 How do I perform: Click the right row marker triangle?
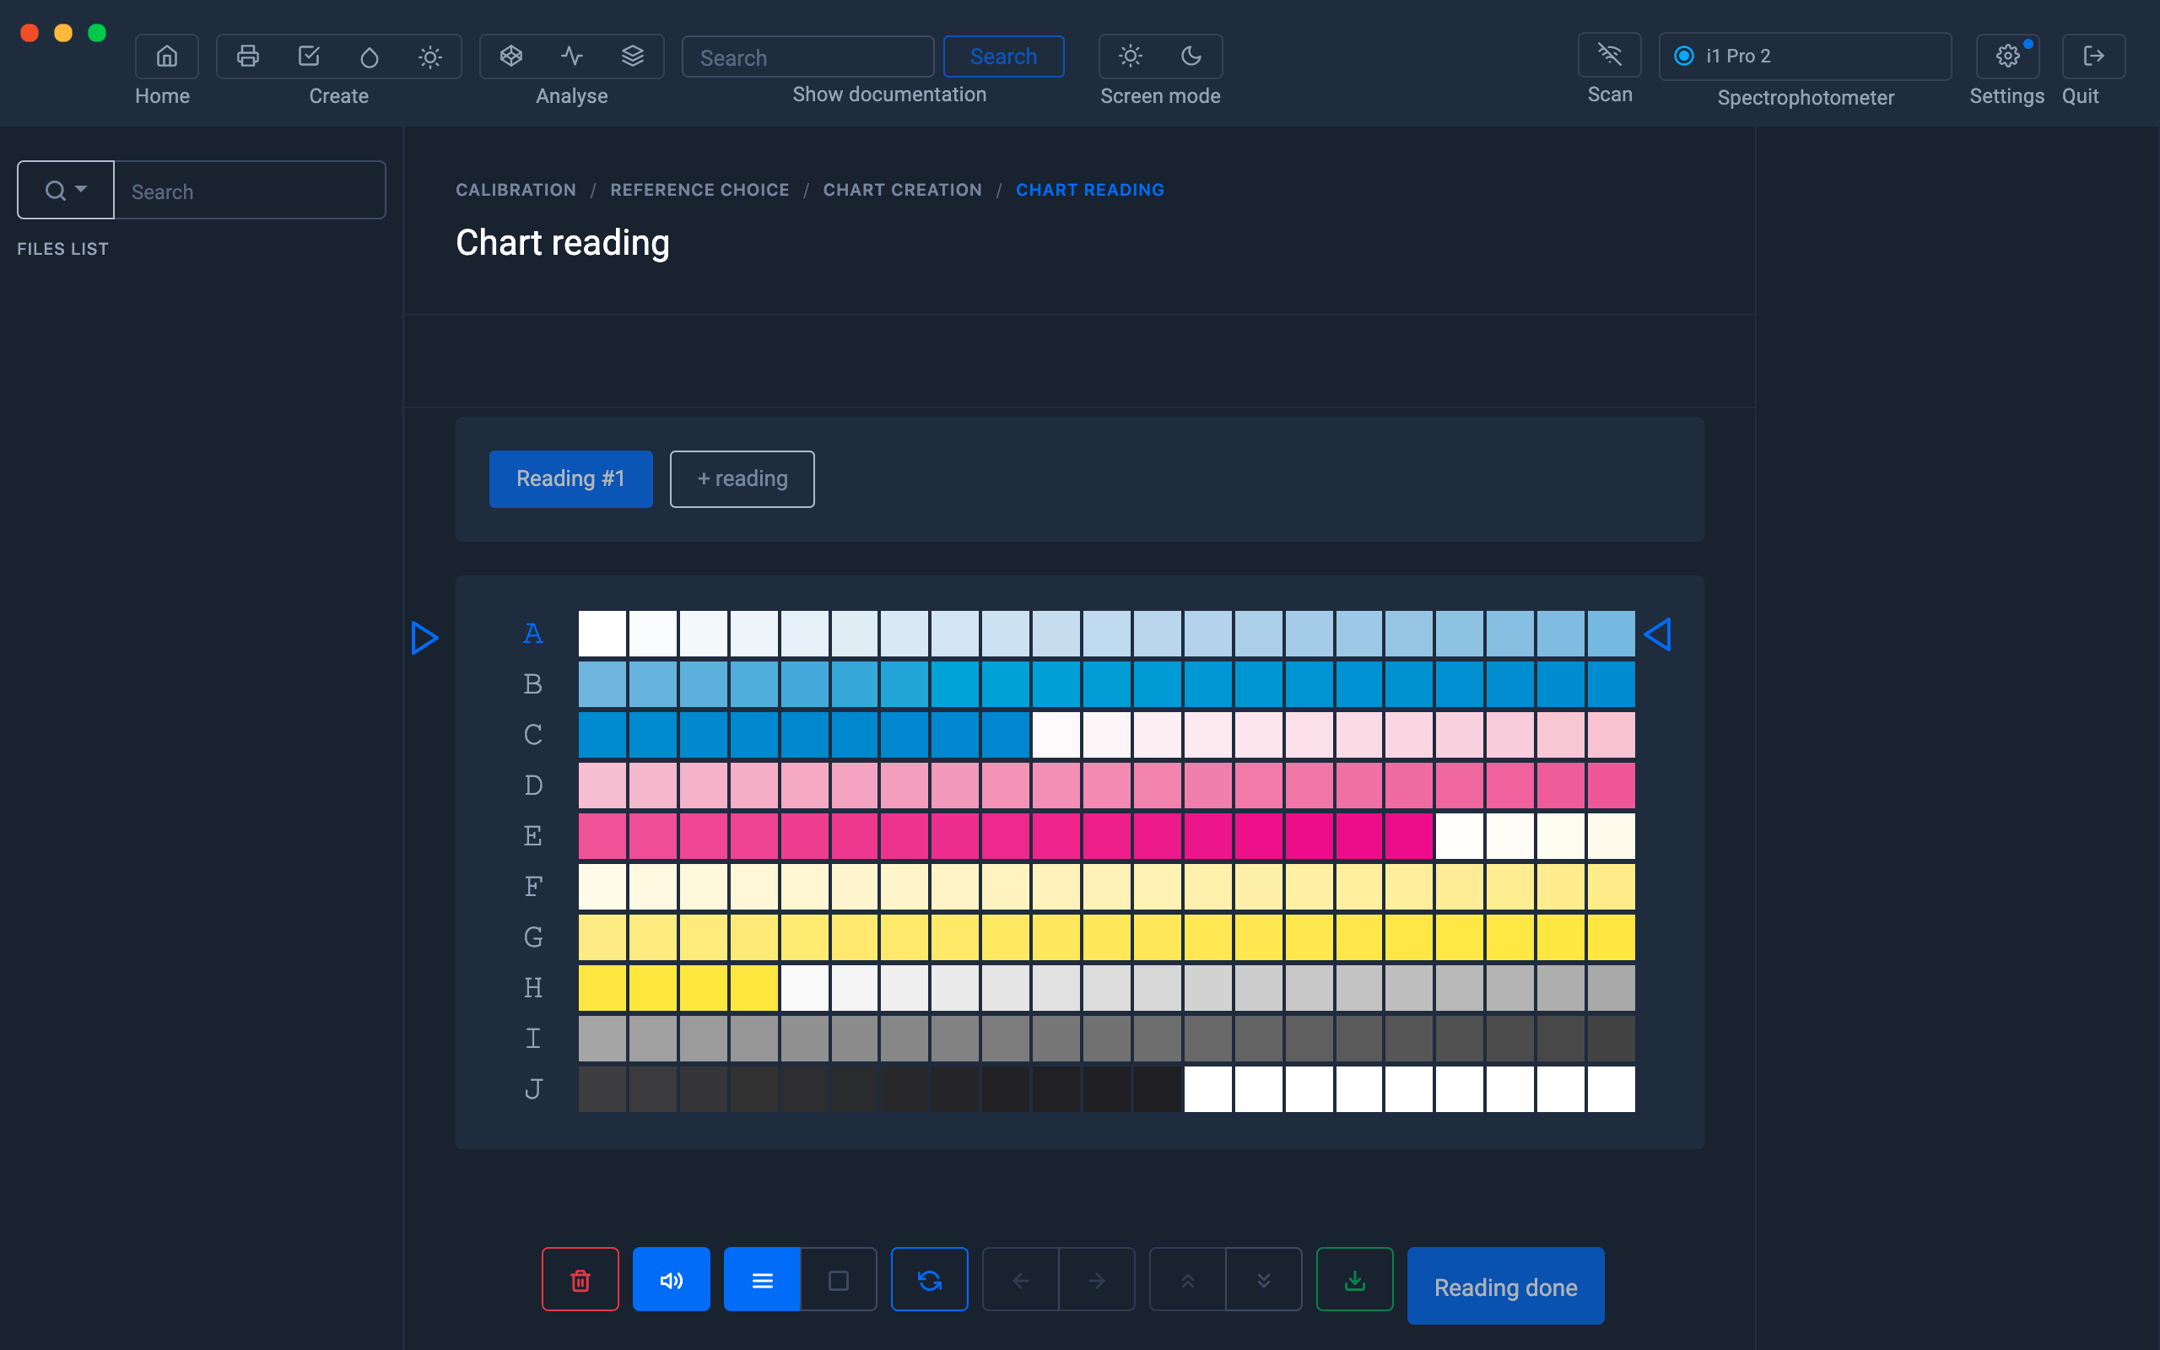click(x=1657, y=634)
